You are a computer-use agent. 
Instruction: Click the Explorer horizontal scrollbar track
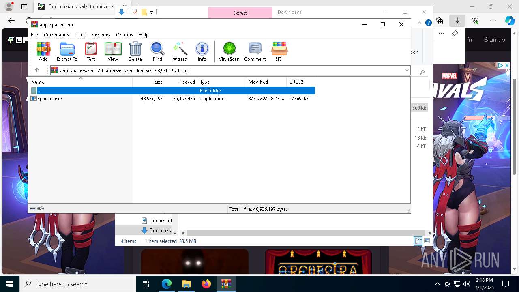pyautogui.click(x=307, y=233)
